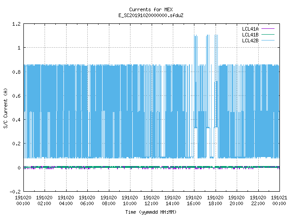The image size is (288, 216).
Task: Click the y-axis tick value 0.8
Action: [x=16, y=72]
